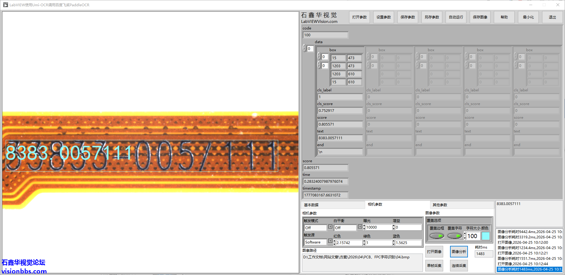565x275 pixels.
Task: Open the 触发模式 Off dropdown
Action: 330,227
